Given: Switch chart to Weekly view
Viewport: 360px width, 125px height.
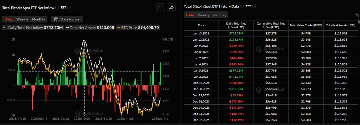Looking at the screenshot, I should pos(22,19).
